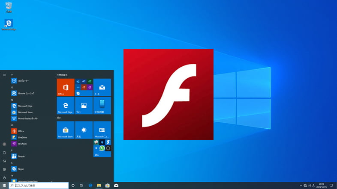The height and width of the screenshot is (189, 337).
Task: Click the Windows Start button
Action: 4,185
